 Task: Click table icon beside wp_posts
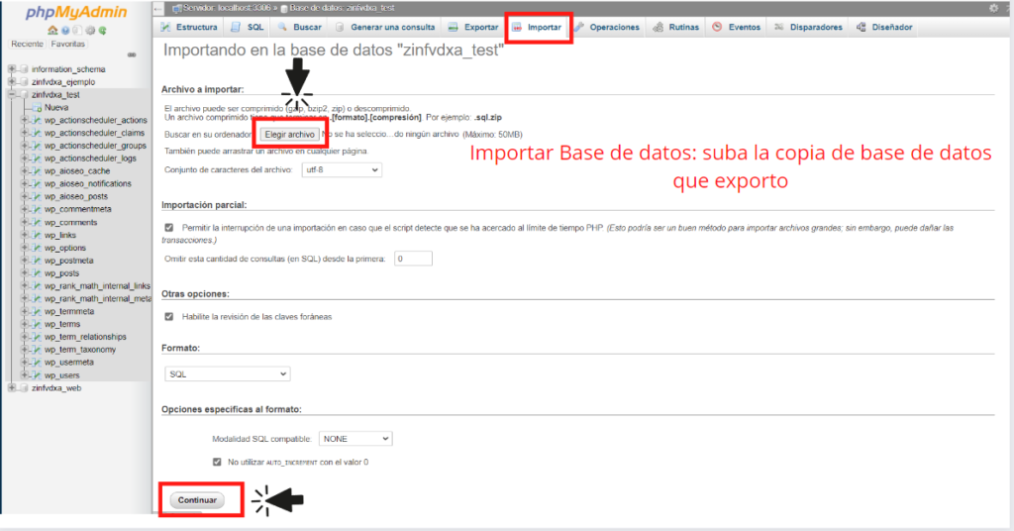(x=37, y=273)
